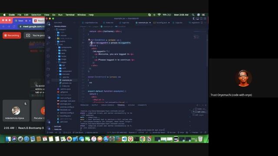
Task: Open Trash in the dock
Action: pyautogui.click(x=200, y=139)
